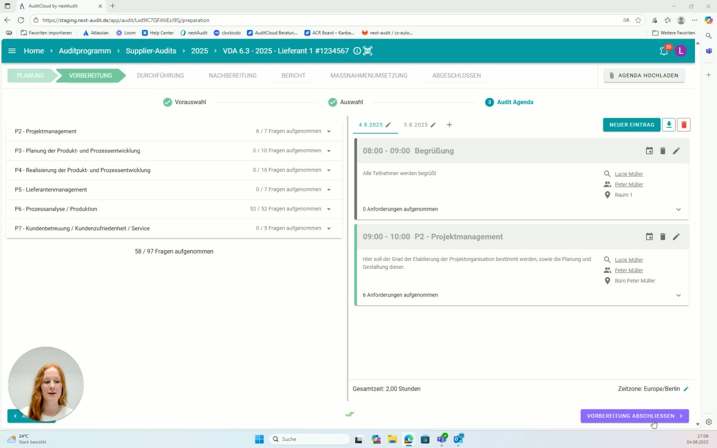This screenshot has width=717, height=448.
Task: Expand requirements of the Begrüßung entry
Action: click(x=678, y=209)
